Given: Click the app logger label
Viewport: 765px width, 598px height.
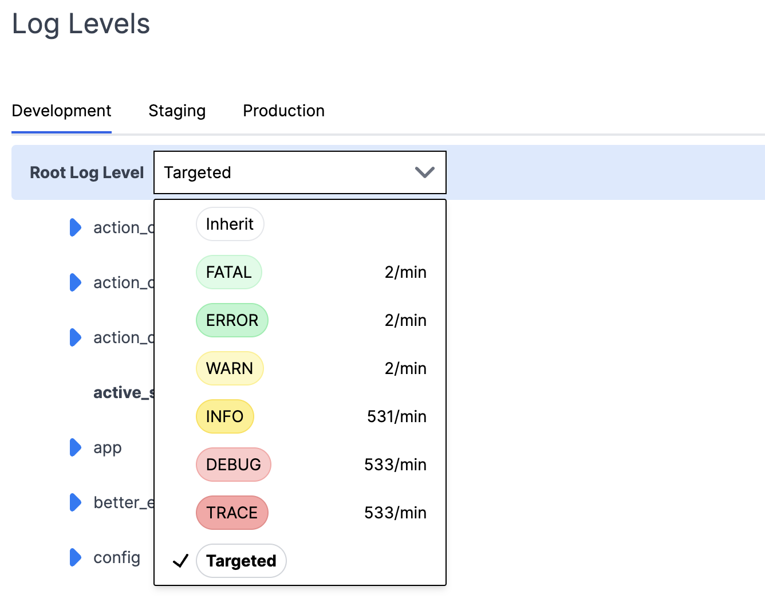Looking at the screenshot, I should 108,447.
